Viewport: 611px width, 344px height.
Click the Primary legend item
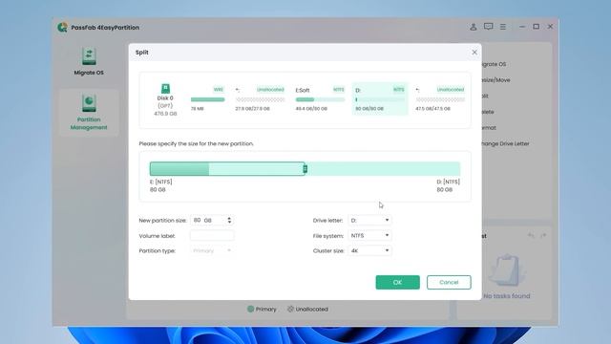[262, 309]
